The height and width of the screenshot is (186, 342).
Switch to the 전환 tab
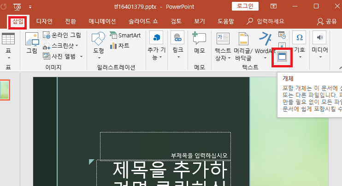(x=71, y=21)
